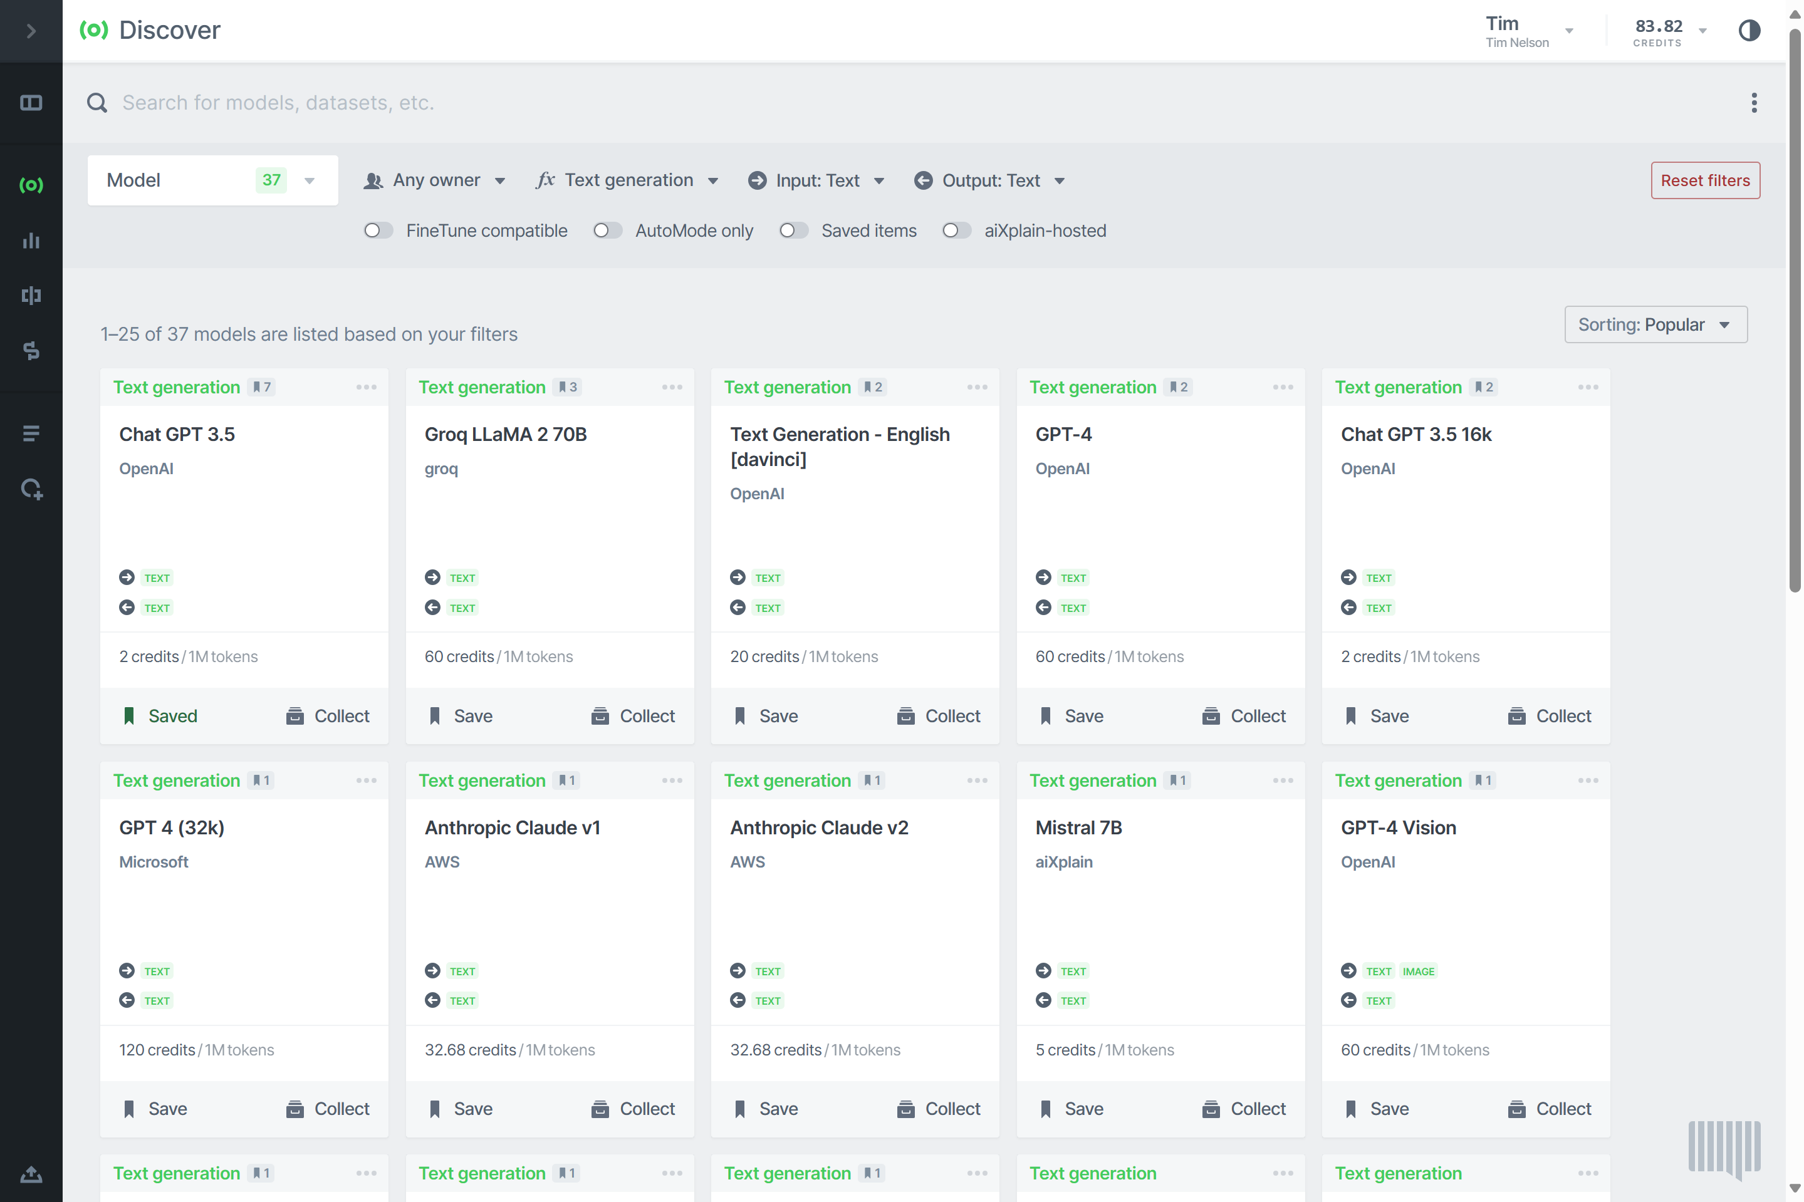Open more options on Anthropic Claude v2 card
Viewport: 1804px width, 1202px height.
coord(977,780)
